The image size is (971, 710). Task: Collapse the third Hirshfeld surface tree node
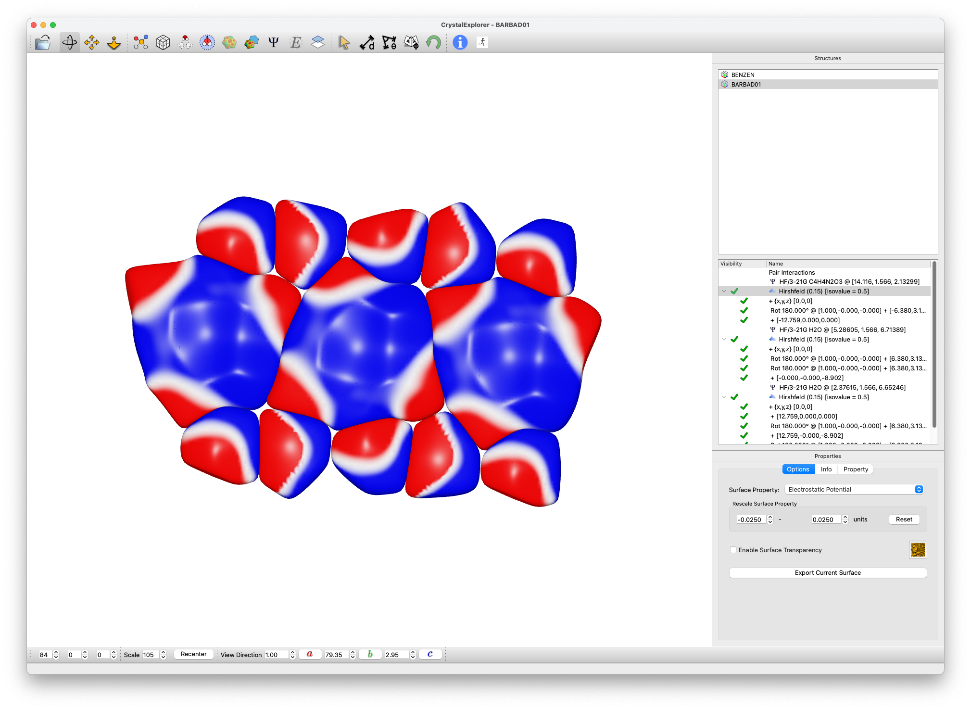(x=724, y=397)
